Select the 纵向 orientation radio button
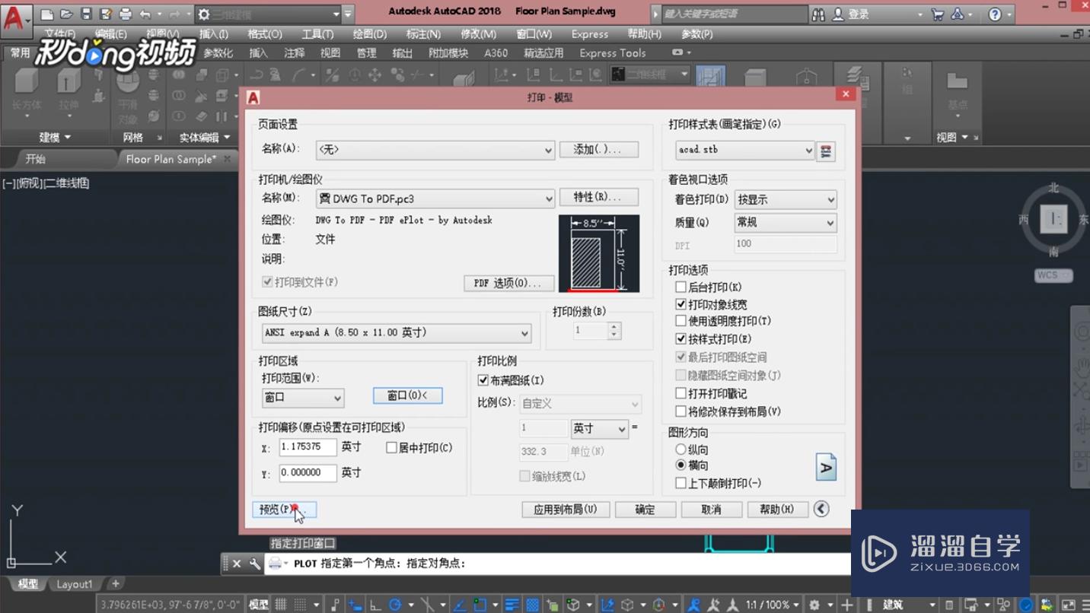The height and width of the screenshot is (613, 1090). (681, 449)
